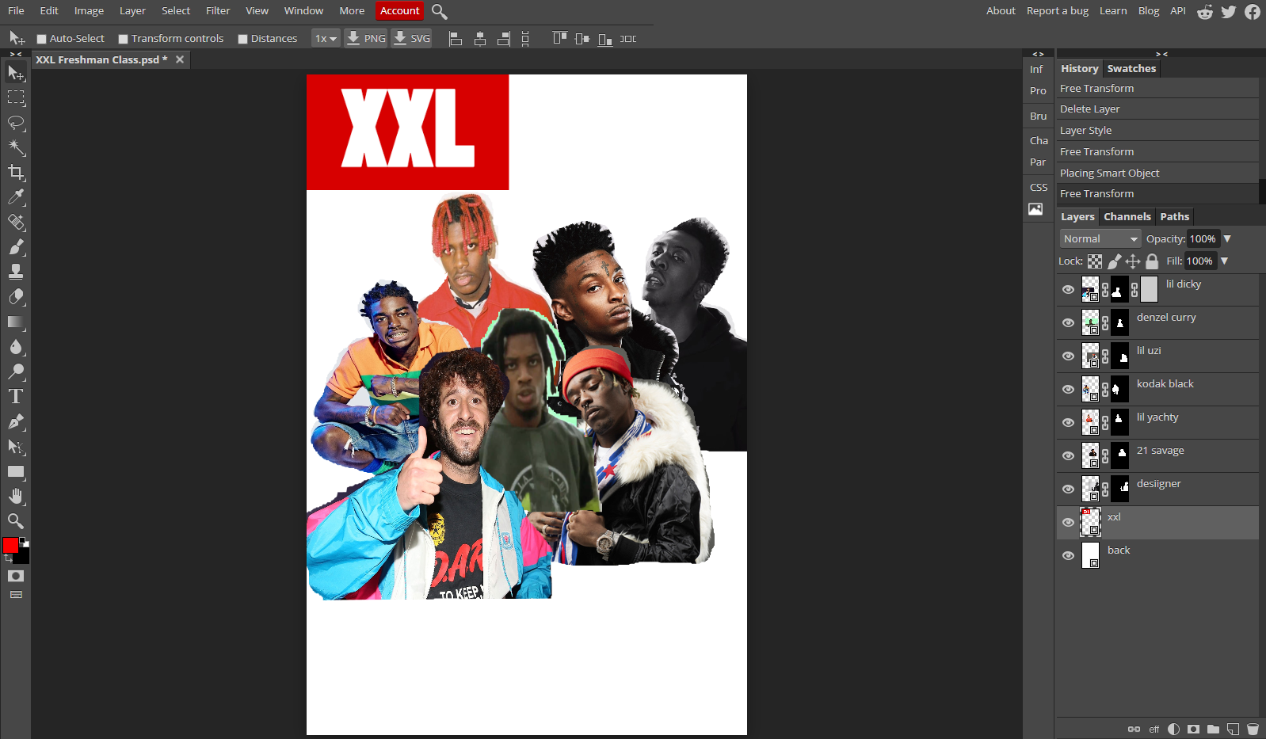The image size is (1266, 739).
Task: Hide the 21 savage layer
Action: pos(1068,456)
